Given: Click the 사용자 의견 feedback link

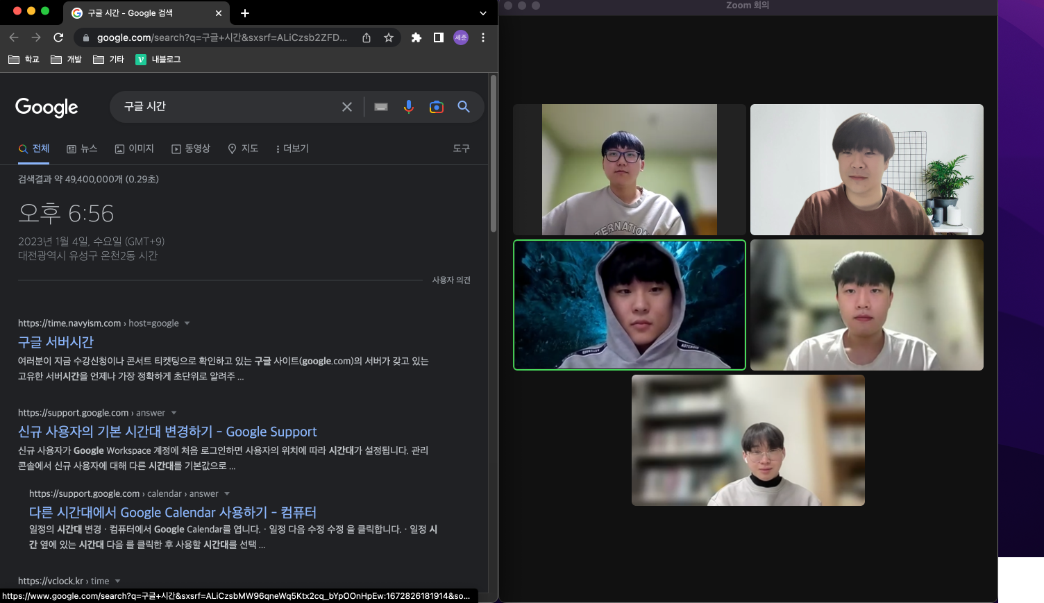Looking at the screenshot, I should (451, 280).
